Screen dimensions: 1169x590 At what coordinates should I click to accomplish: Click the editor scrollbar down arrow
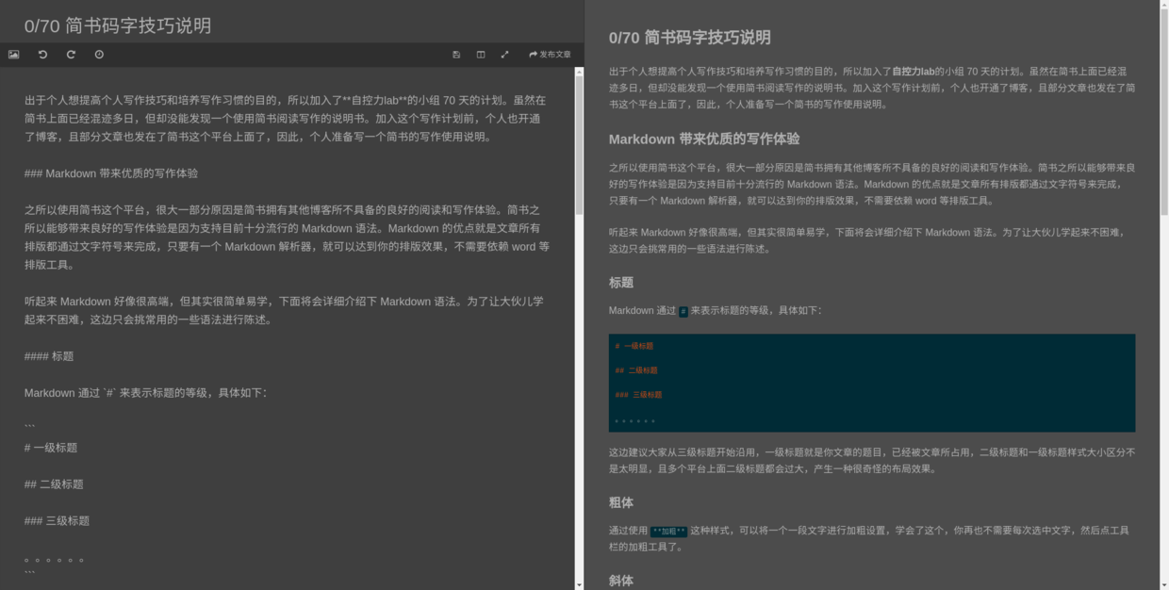(579, 585)
